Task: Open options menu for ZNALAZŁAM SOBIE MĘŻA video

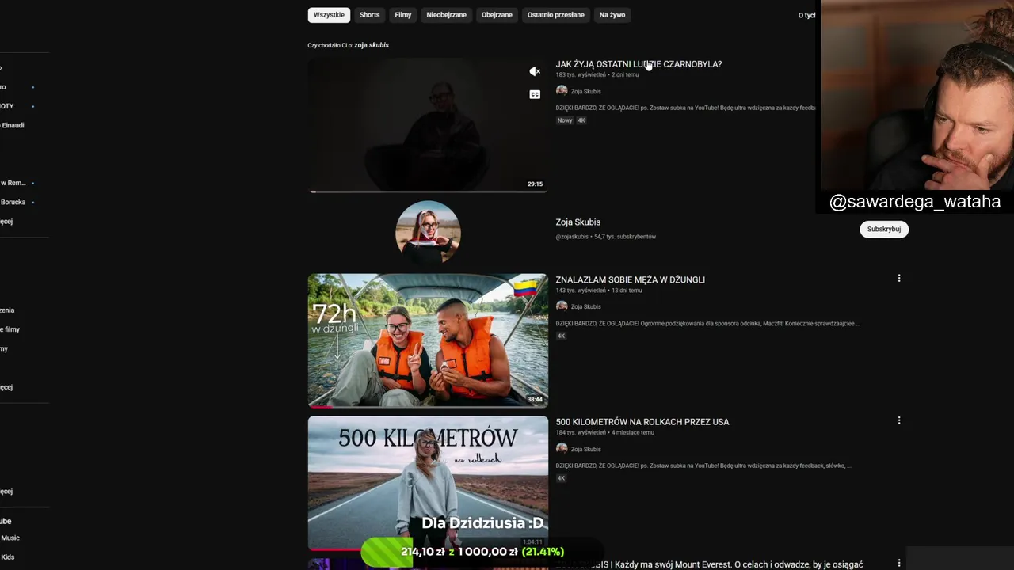Action: pos(899,278)
